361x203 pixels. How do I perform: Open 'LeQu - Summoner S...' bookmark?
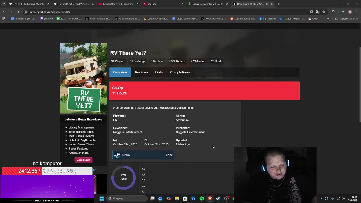coord(185,19)
